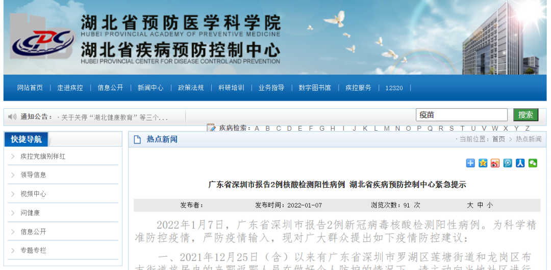Go to 新闻中心 menu
The height and width of the screenshot is (270, 551).
(151, 88)
